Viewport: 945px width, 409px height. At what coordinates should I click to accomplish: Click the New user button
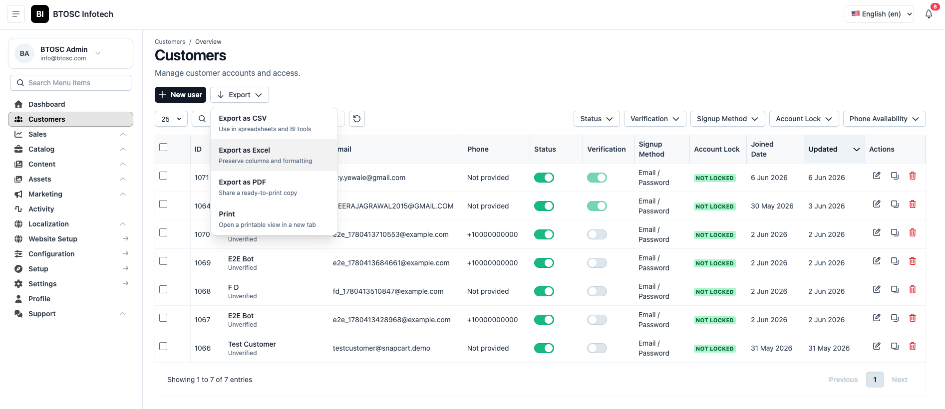point(180,95)
